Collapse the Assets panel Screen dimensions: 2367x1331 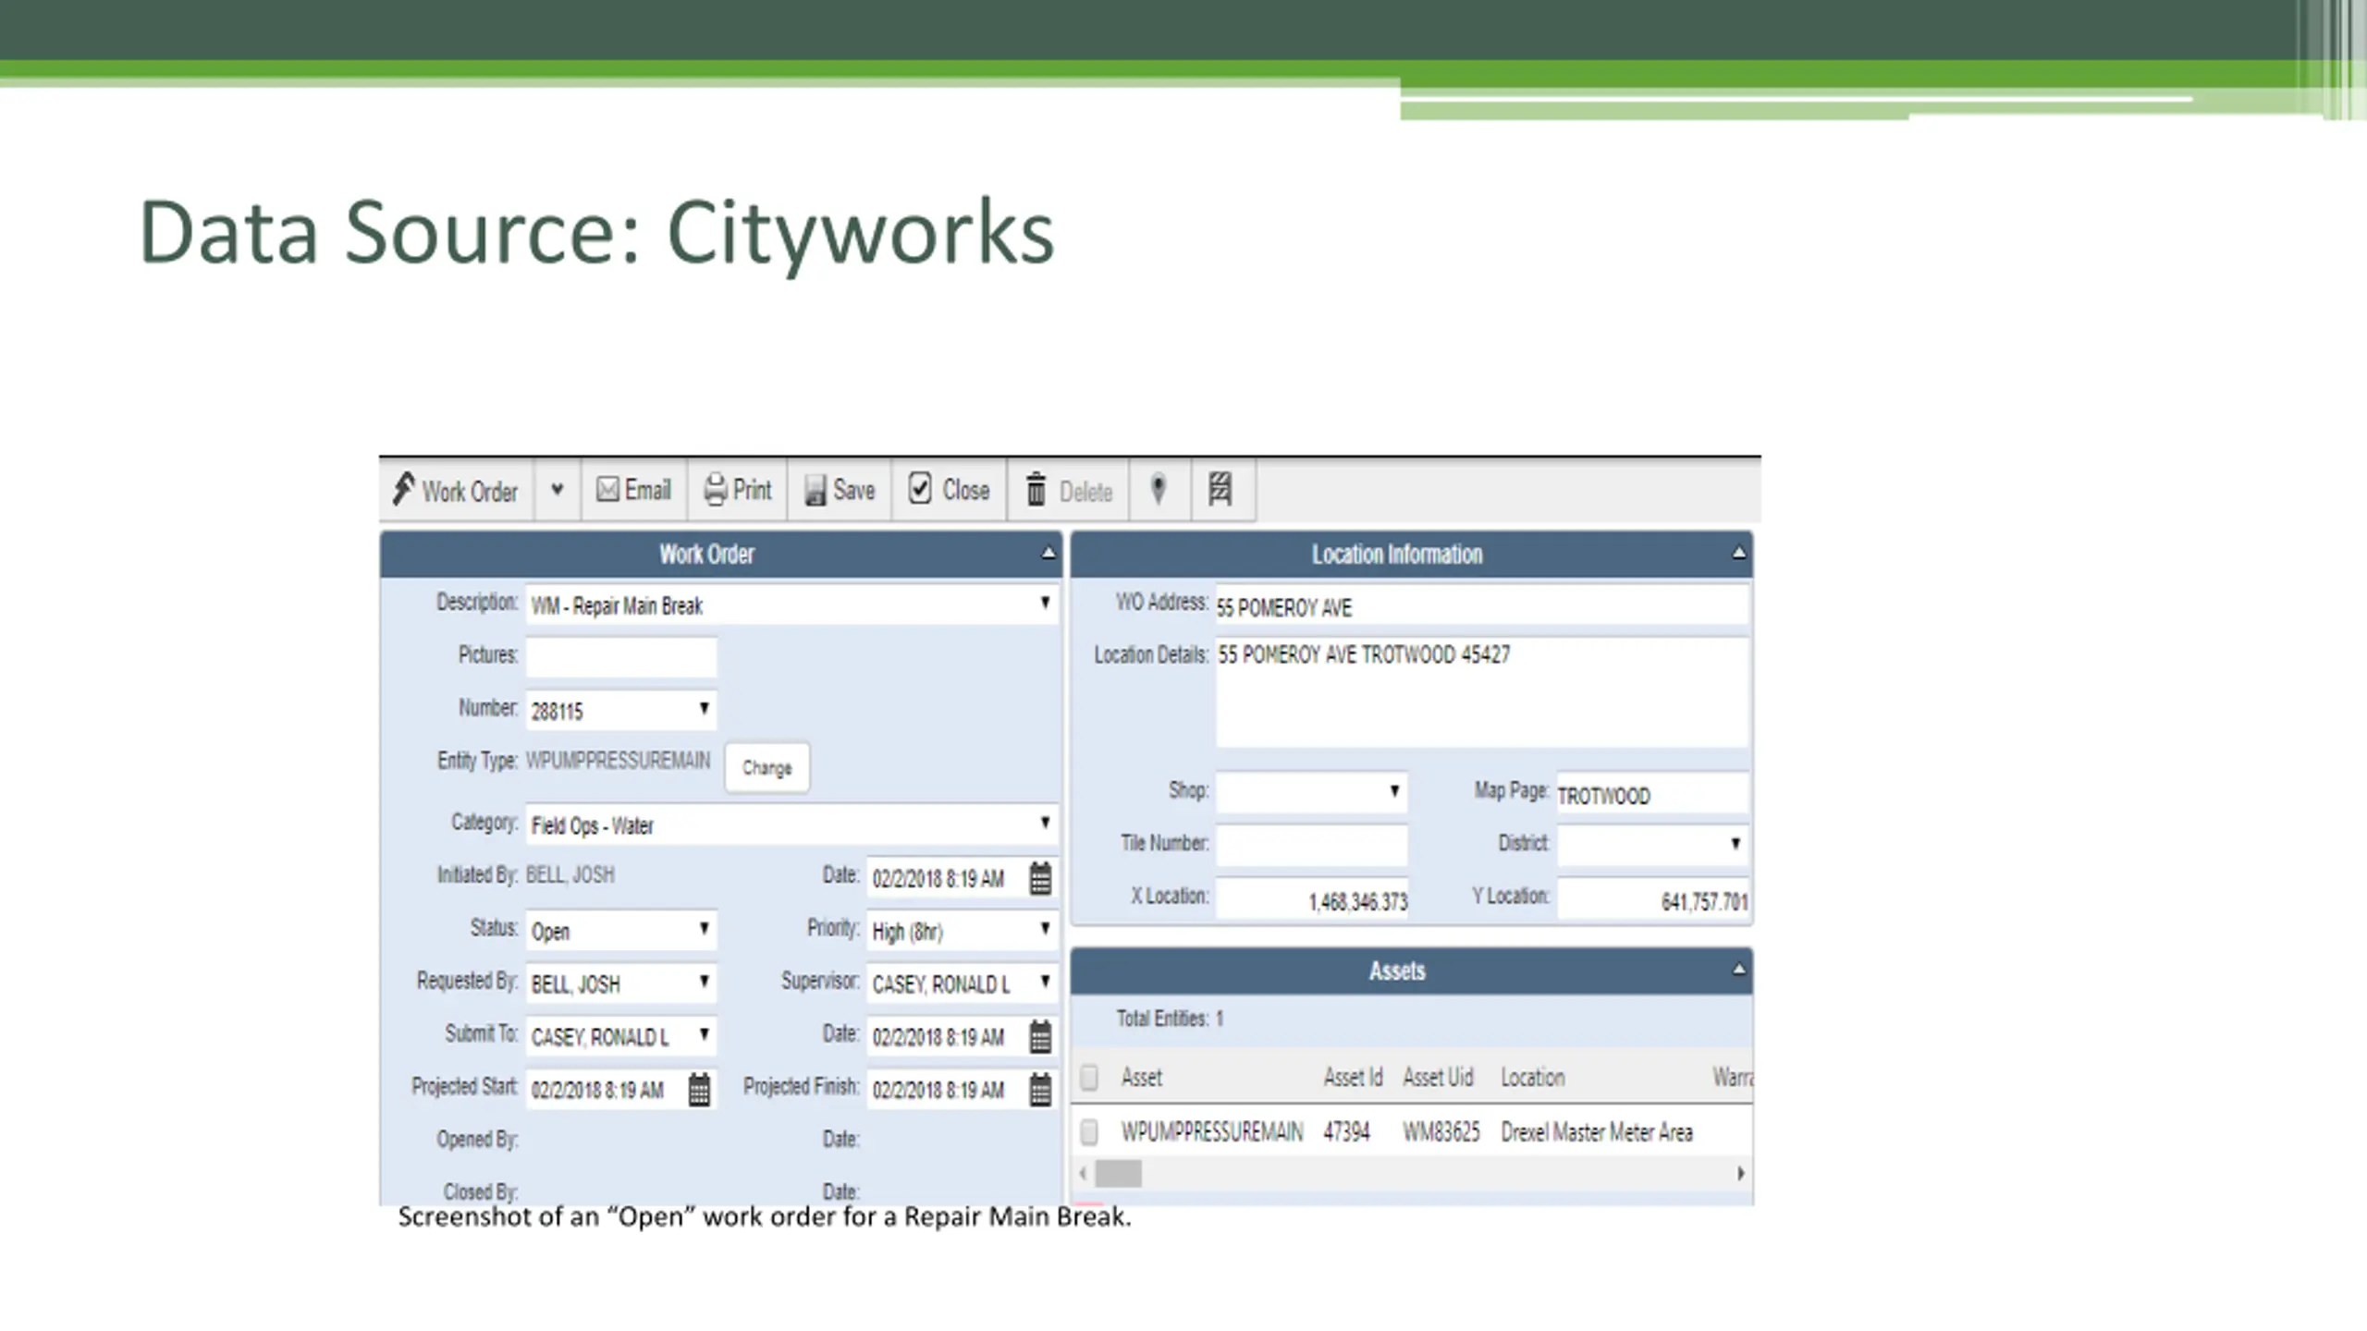(1738, 970)
